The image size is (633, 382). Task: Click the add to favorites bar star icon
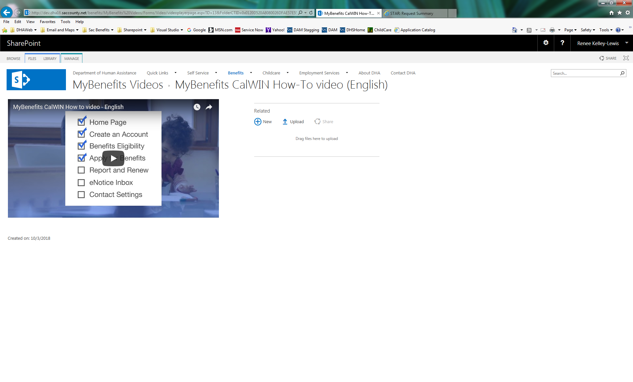pos(5,30)
